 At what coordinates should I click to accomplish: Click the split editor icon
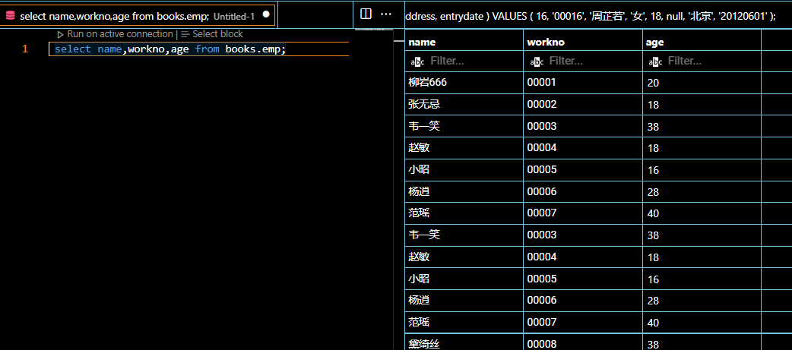[x=366, y=14]
